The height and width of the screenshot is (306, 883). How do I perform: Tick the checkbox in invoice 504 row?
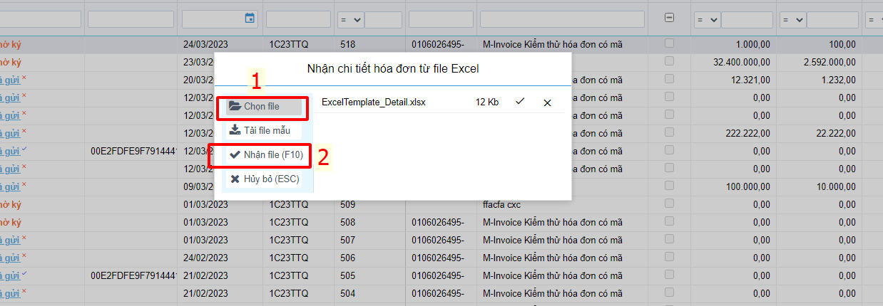point(669,292)
